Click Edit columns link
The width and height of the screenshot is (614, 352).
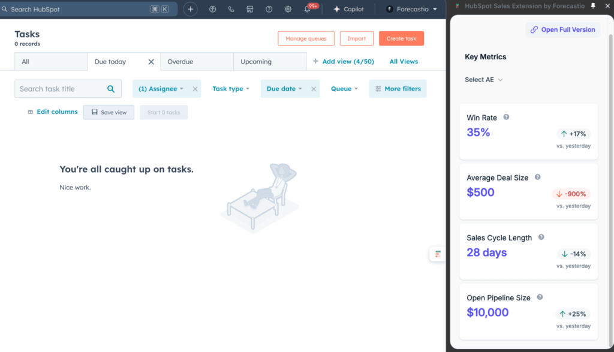point(53,112)
